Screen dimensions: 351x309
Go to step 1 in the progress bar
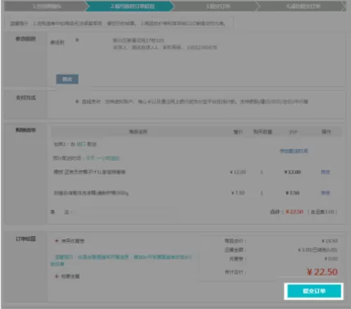[x=47, y=7]
